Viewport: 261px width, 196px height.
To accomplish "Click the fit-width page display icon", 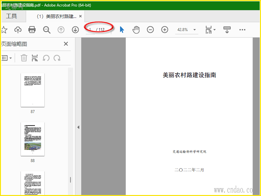I will pyautogui.click(x=208, y=30).
